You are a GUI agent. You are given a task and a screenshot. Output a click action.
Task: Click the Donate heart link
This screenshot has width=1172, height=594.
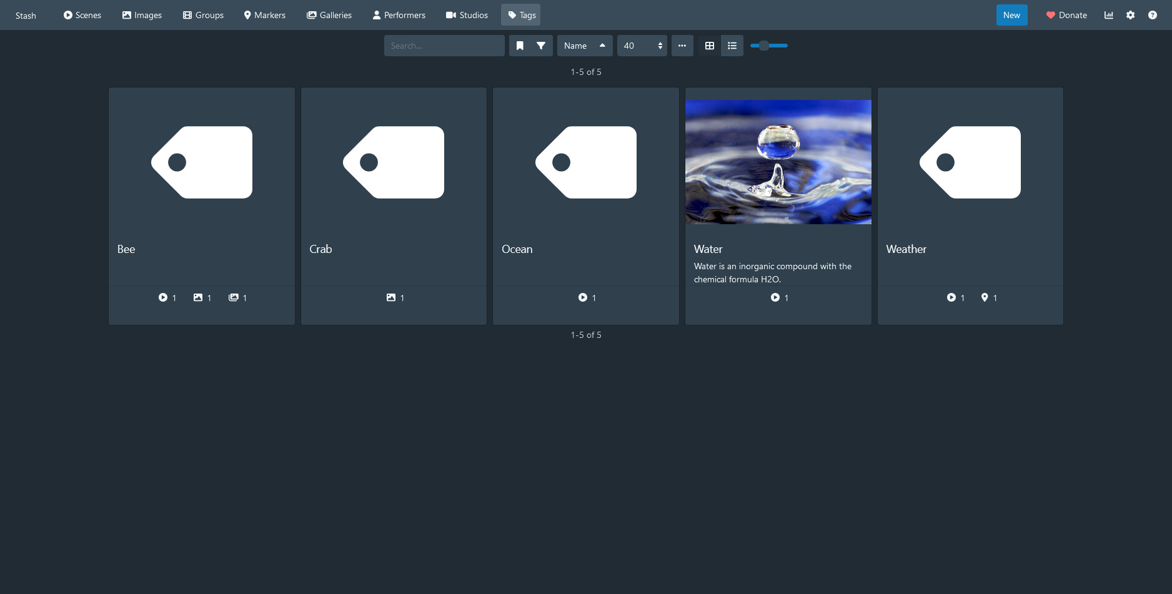click(1066, 15)
